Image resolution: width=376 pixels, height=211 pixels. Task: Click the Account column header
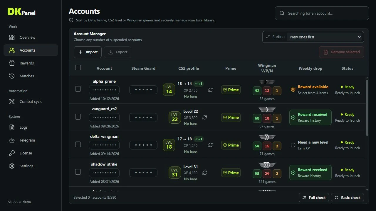(x=104, y=68)
